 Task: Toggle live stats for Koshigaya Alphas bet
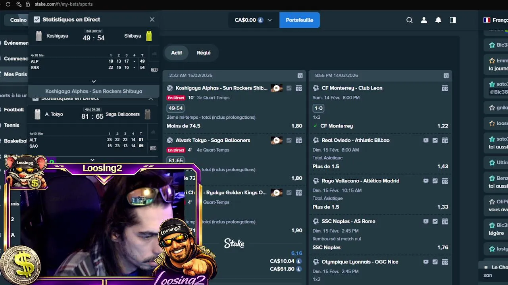289,88
